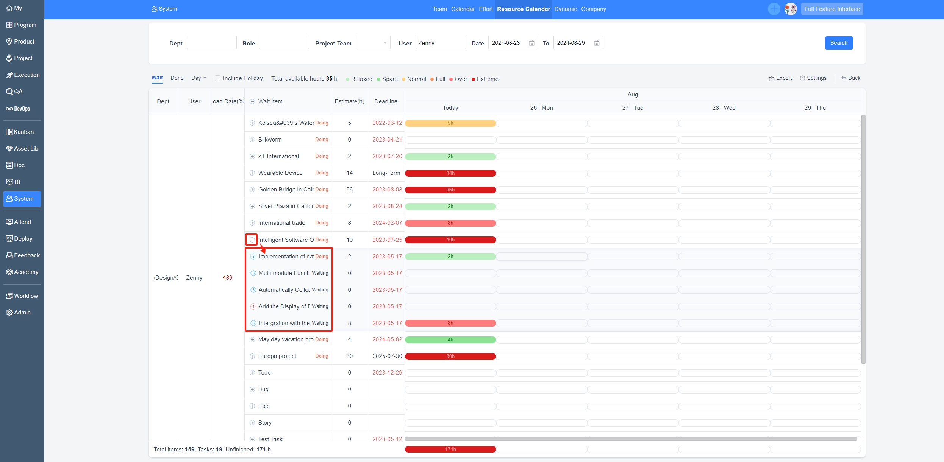
Task: Open the Project Team dropdown
Action: [373, 43]
